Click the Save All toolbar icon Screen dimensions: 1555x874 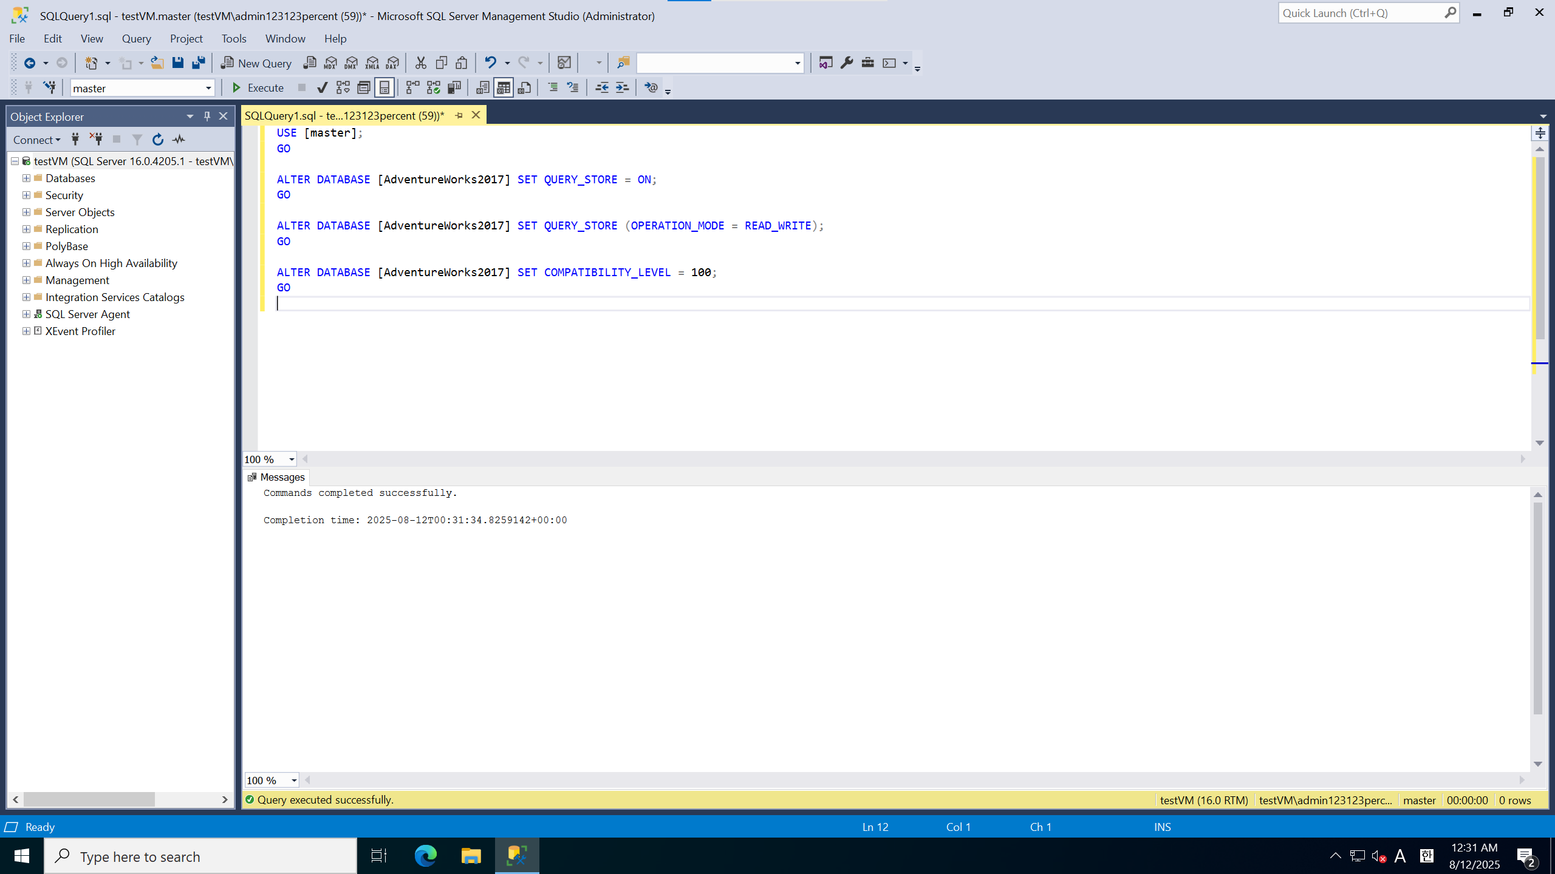(199, 63)
